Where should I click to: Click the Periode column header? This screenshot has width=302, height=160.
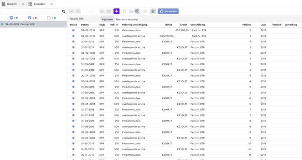[x=247, y=25]
